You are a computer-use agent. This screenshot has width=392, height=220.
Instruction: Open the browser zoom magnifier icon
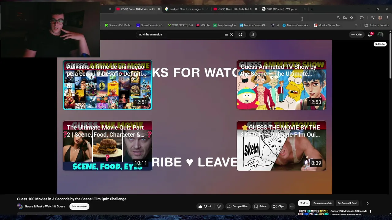(338, 18)
